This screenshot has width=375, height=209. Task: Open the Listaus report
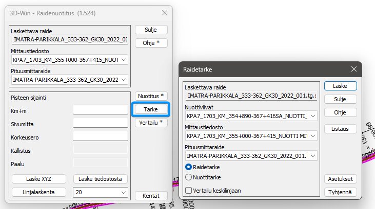340,129
